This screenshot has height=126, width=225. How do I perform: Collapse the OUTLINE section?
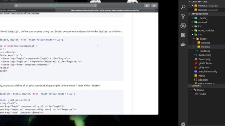[196, 86]
